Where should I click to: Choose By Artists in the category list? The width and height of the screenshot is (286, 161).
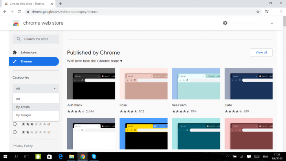36,107
